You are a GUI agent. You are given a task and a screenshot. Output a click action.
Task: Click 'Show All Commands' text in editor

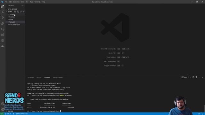tap(108, 49)
